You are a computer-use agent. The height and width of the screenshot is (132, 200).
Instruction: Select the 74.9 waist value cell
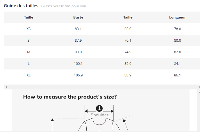point(128,52)
